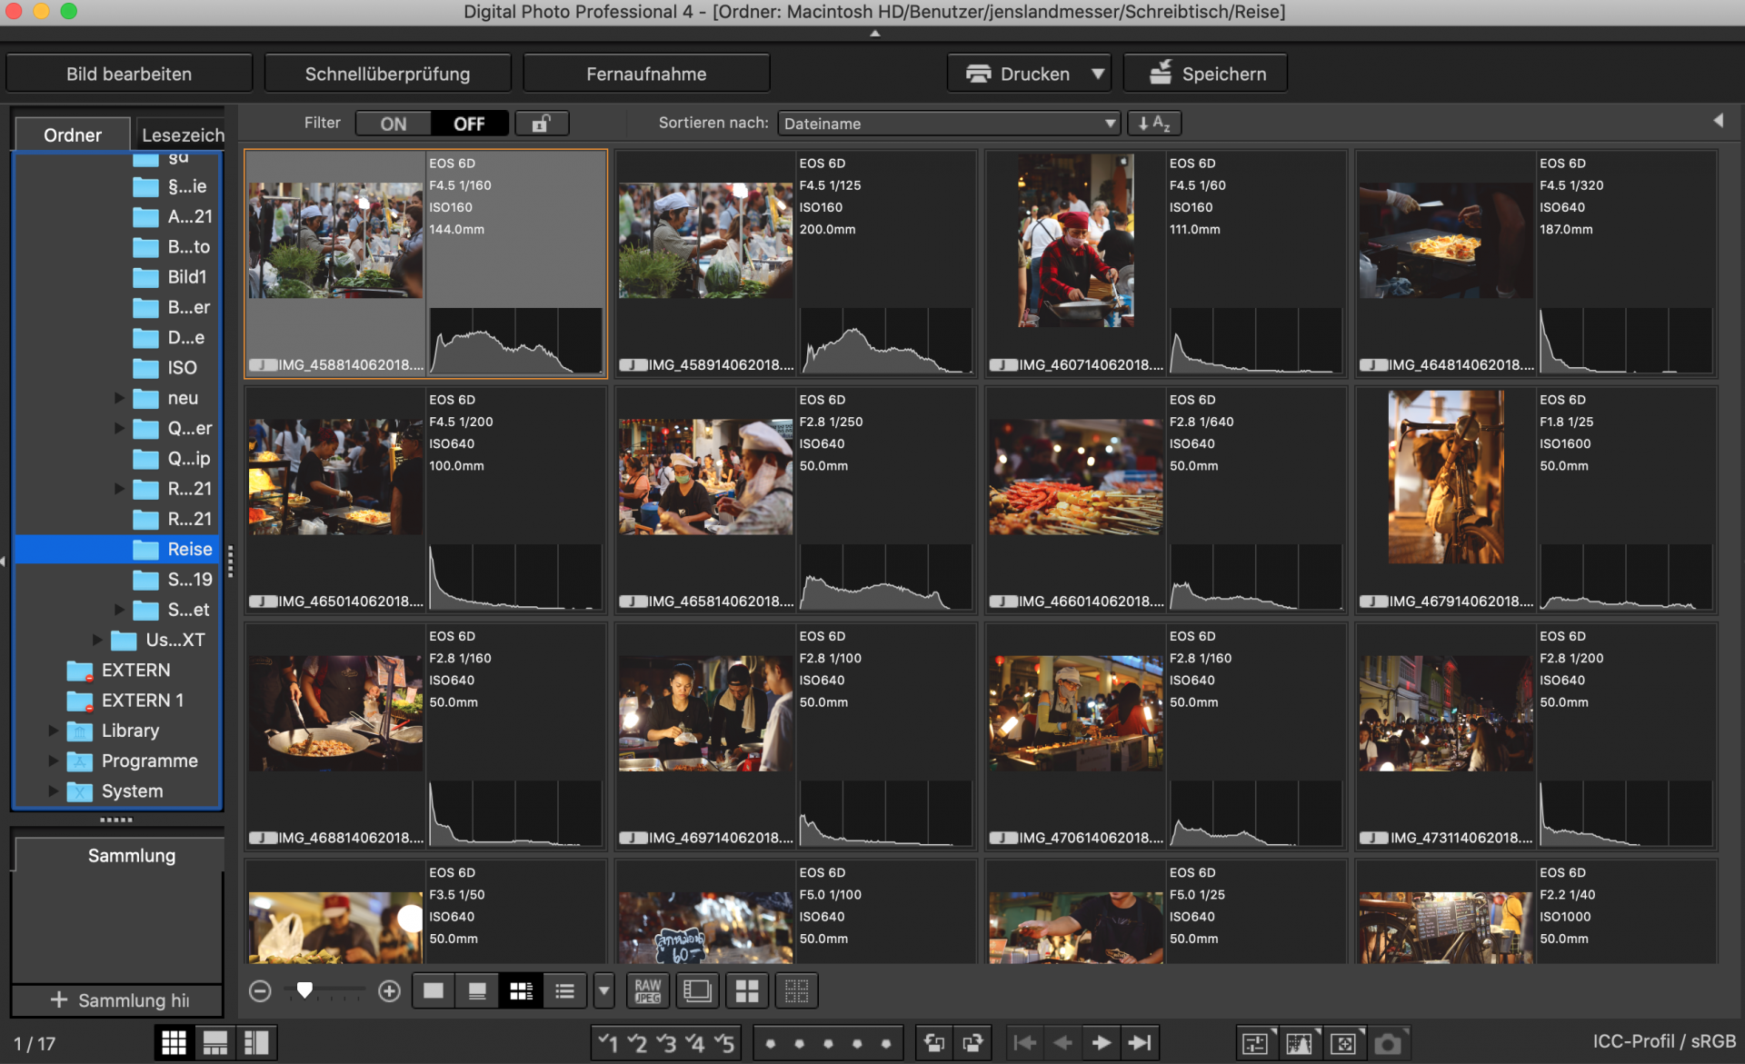Image resolution: width=1745 pixels, height=1064 pixels.
Task: Click the thumbnail size slider handle
Action: pos(304,990)
